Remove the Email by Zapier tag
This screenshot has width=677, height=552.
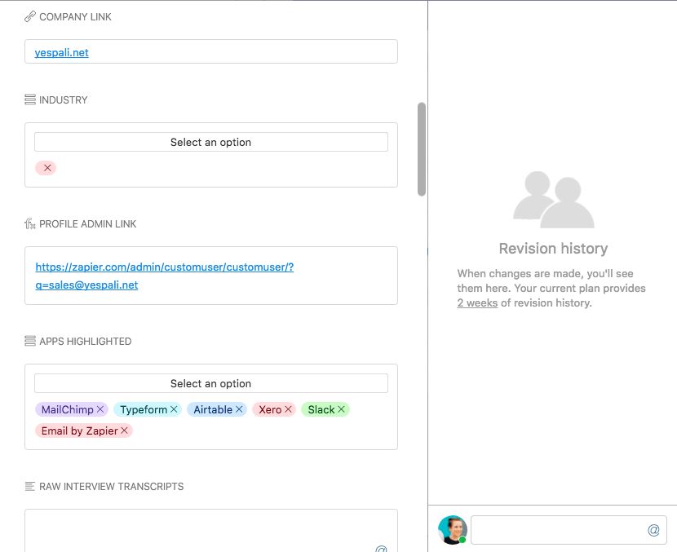click(124, 431)
